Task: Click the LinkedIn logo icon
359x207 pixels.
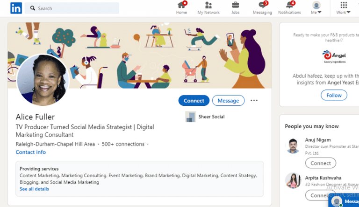Action: pos(16,8)
